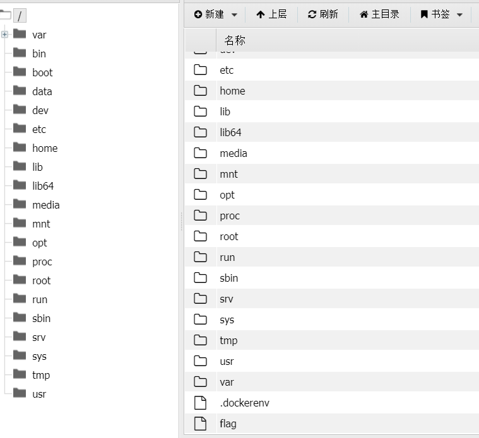Select home in the left tree
This screenshot has height=438, width=479.
pyautogui.click(x=45, y=148)
